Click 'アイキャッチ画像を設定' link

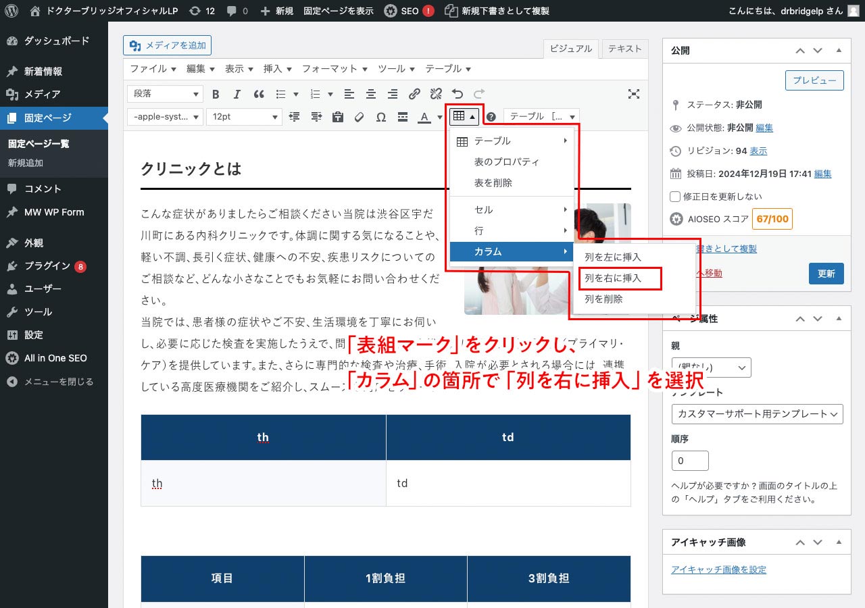718,569
